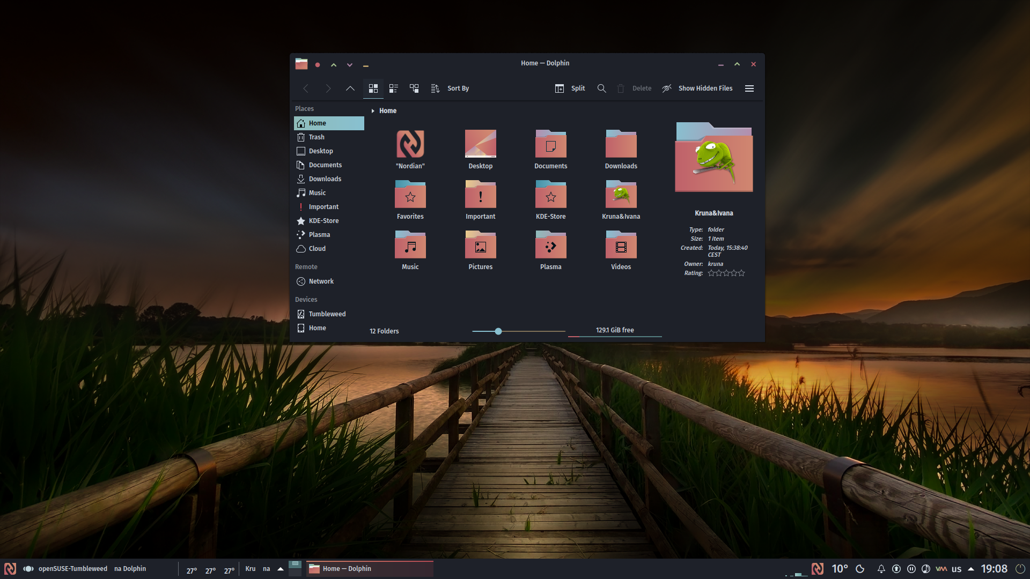The width and height of the screenshot is (1030, 579).
Task: Open Music in Places sidebar
Action: click(x=329, y=193)
